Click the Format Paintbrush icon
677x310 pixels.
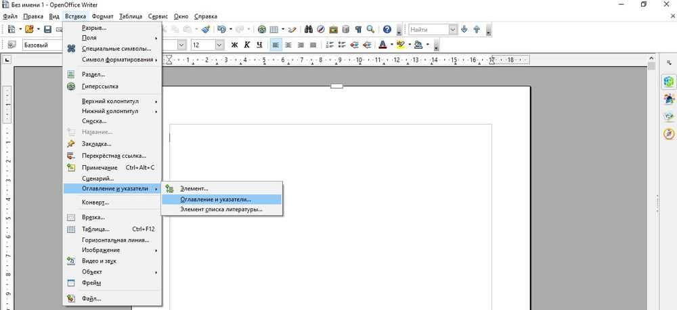[206, 30]
